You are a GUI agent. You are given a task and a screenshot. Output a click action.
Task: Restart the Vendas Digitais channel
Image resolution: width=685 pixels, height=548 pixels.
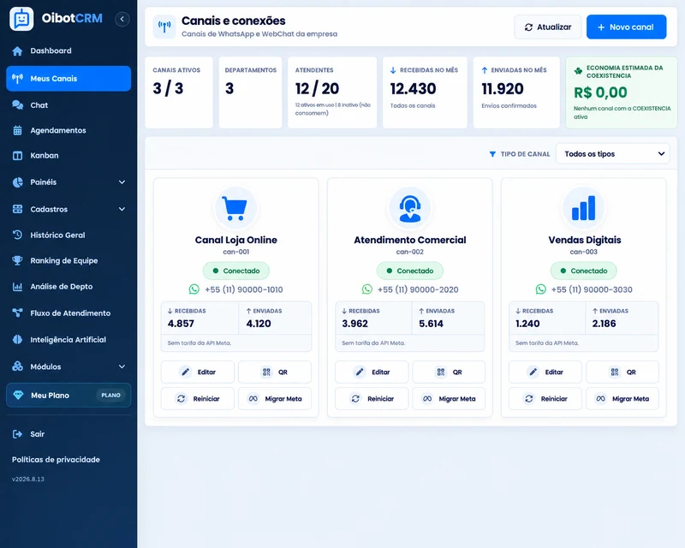coord(545,398)
